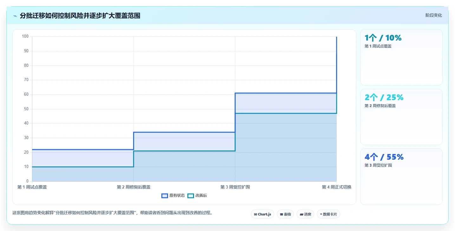Click the 进度 chip's icon
The height and width of the screenshot is (231, 455).
(x=301, y=215)
